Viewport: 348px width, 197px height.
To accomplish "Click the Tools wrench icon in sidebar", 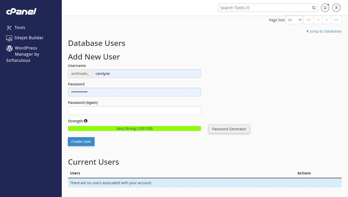I will click(x=9, y=28).
